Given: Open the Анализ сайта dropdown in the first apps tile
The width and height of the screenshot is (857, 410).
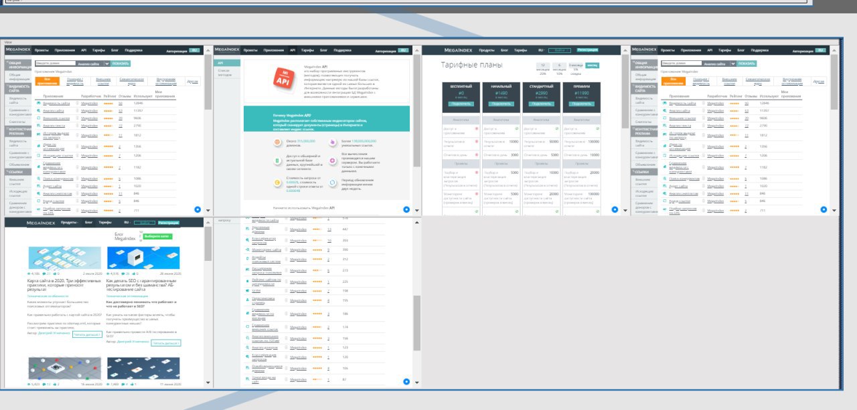Looking at the screenshot, I should pos(92,64).
